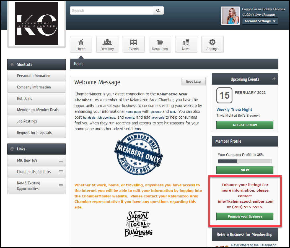
Task: Click the Links header title
Action: 21,149
